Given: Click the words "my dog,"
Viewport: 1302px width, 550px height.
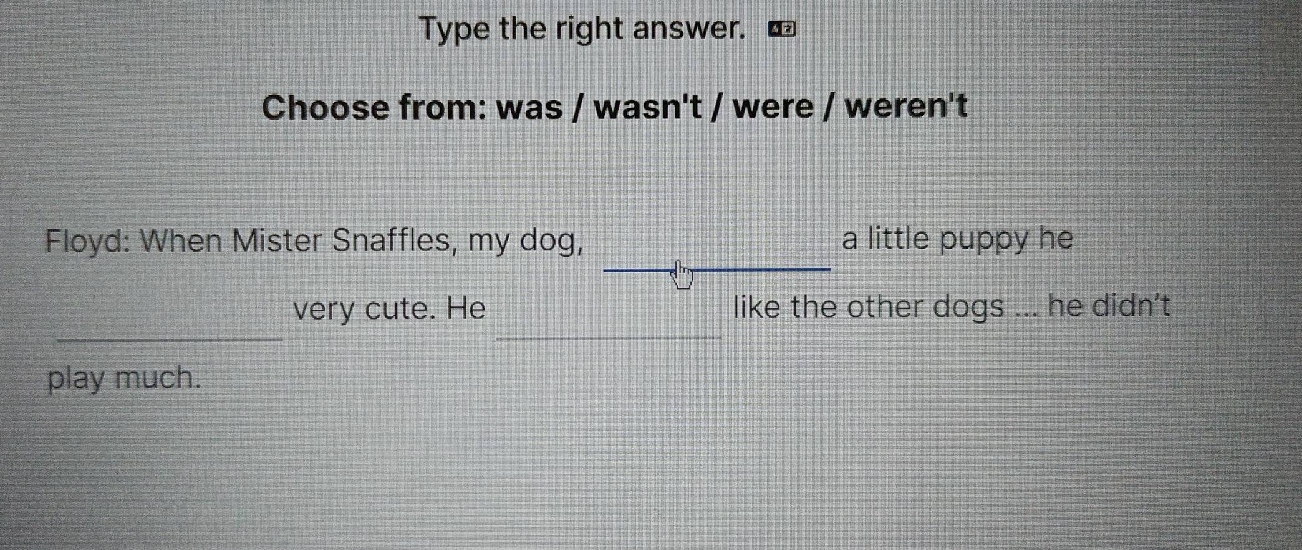Looking at the screenshot, I should pyautogui.click(x=525, y=242).
